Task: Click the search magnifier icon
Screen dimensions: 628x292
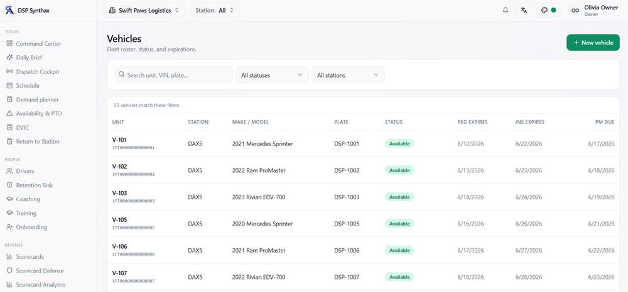Action: point(121,75)
